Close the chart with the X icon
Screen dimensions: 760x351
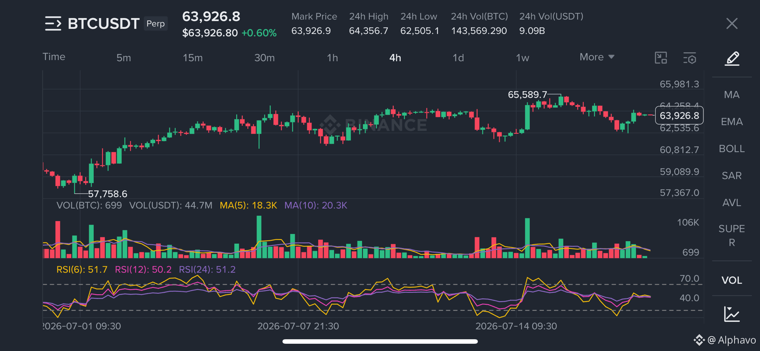coord(732,23)
